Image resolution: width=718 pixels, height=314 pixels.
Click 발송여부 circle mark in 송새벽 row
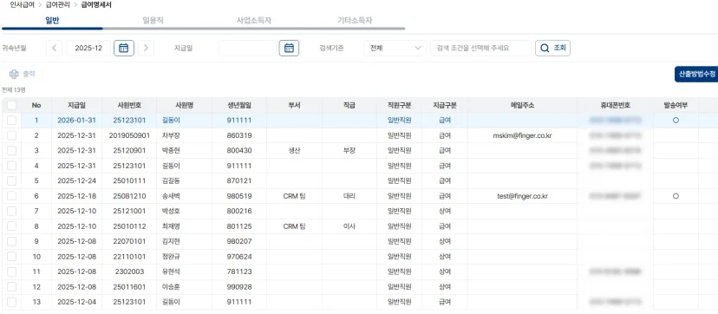point(676,196)
